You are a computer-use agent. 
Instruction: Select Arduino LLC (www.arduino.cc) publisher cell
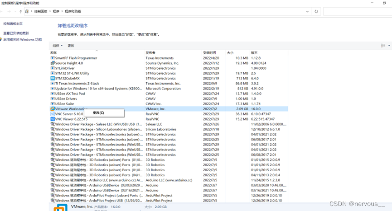tap(169, 180)
